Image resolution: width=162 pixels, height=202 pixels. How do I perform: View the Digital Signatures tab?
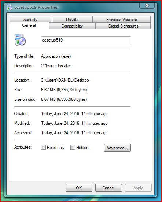tap(123, 26)
